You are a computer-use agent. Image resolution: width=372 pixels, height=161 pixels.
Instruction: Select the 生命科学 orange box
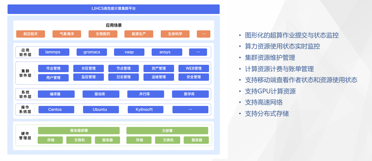pos(175,34)
